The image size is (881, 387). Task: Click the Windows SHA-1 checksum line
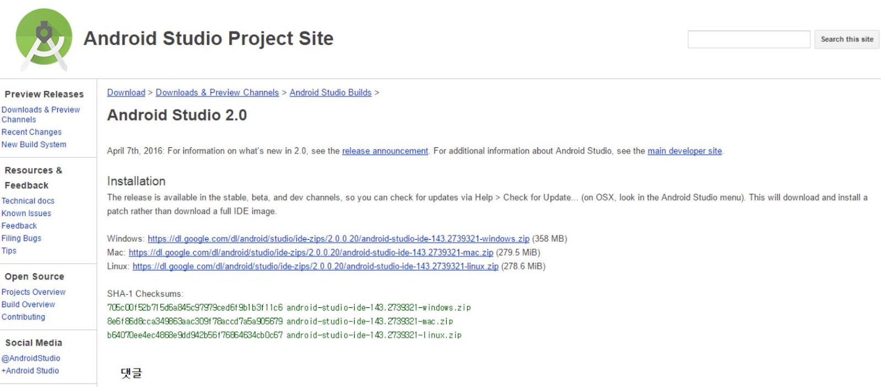pyautogui.click(x=289, y=308)
